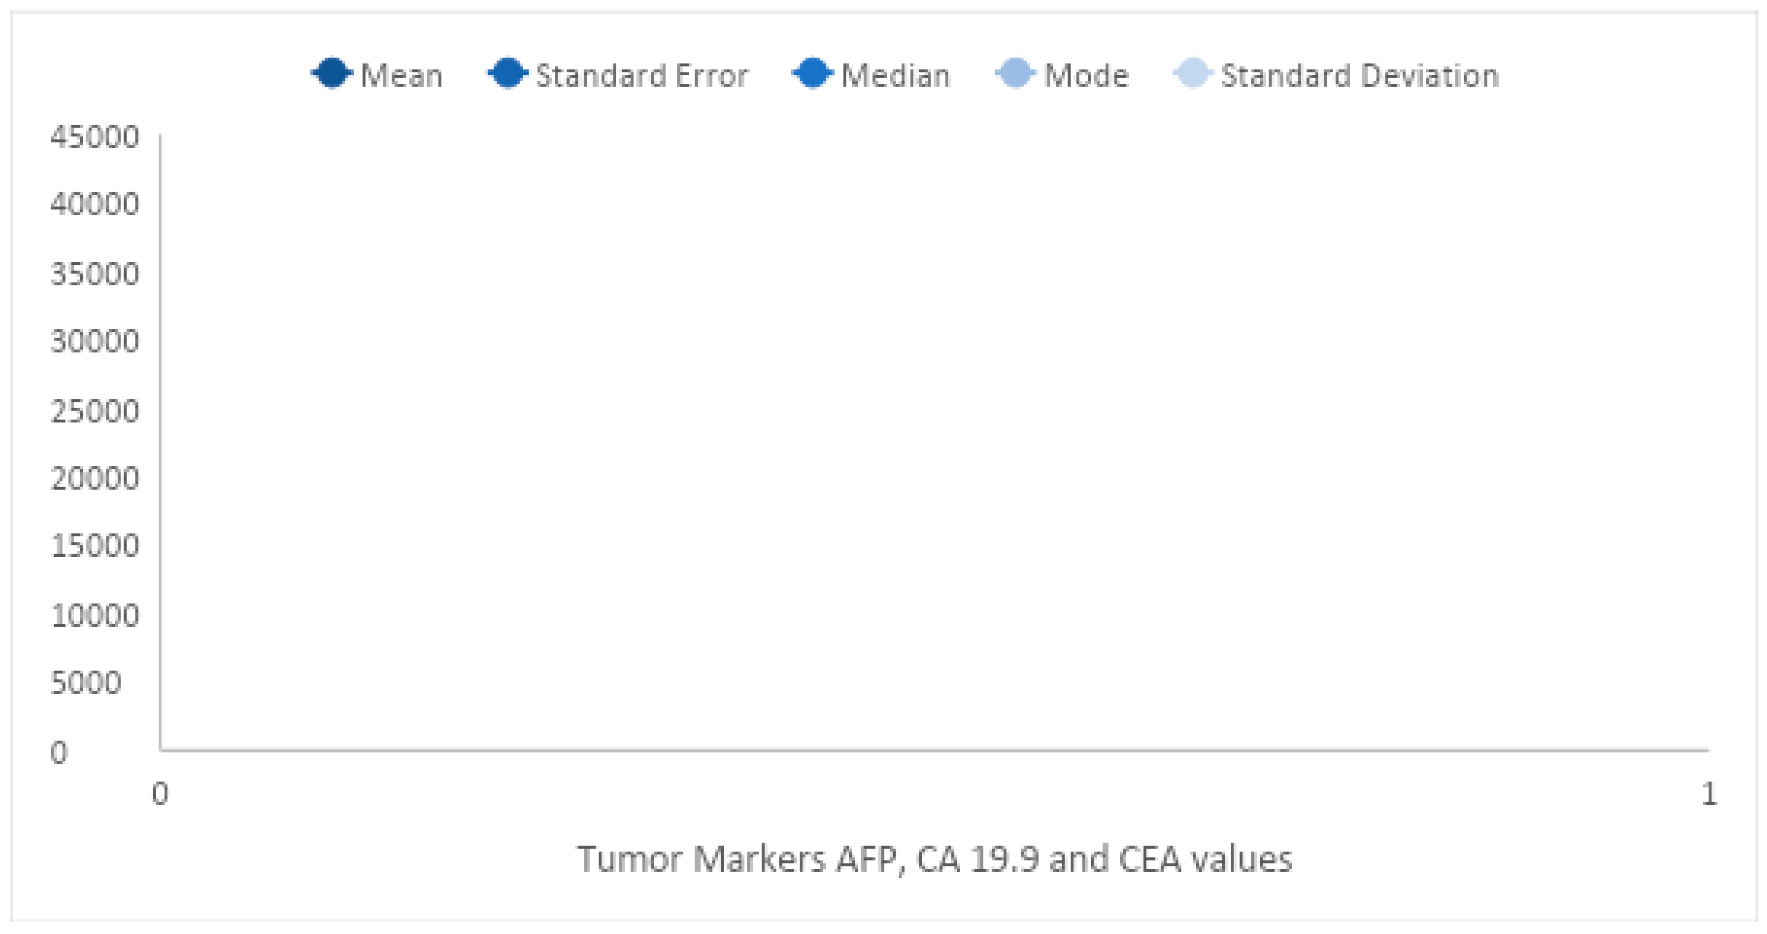Select the Mode legend label
Image resolution: width=1767 pixels, height=934 pixels.
click(1086, 75)
